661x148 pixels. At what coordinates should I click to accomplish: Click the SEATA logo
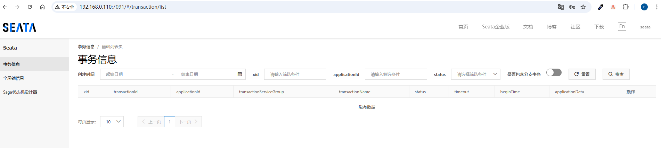point(19,27)
